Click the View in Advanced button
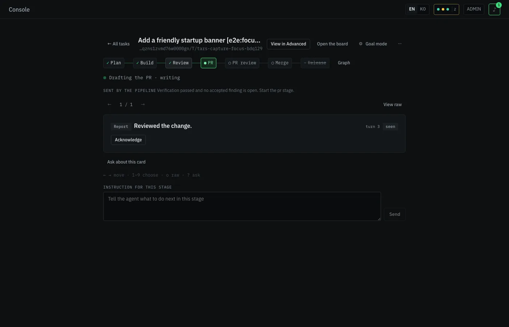509x327 pixels. point(288,44)
